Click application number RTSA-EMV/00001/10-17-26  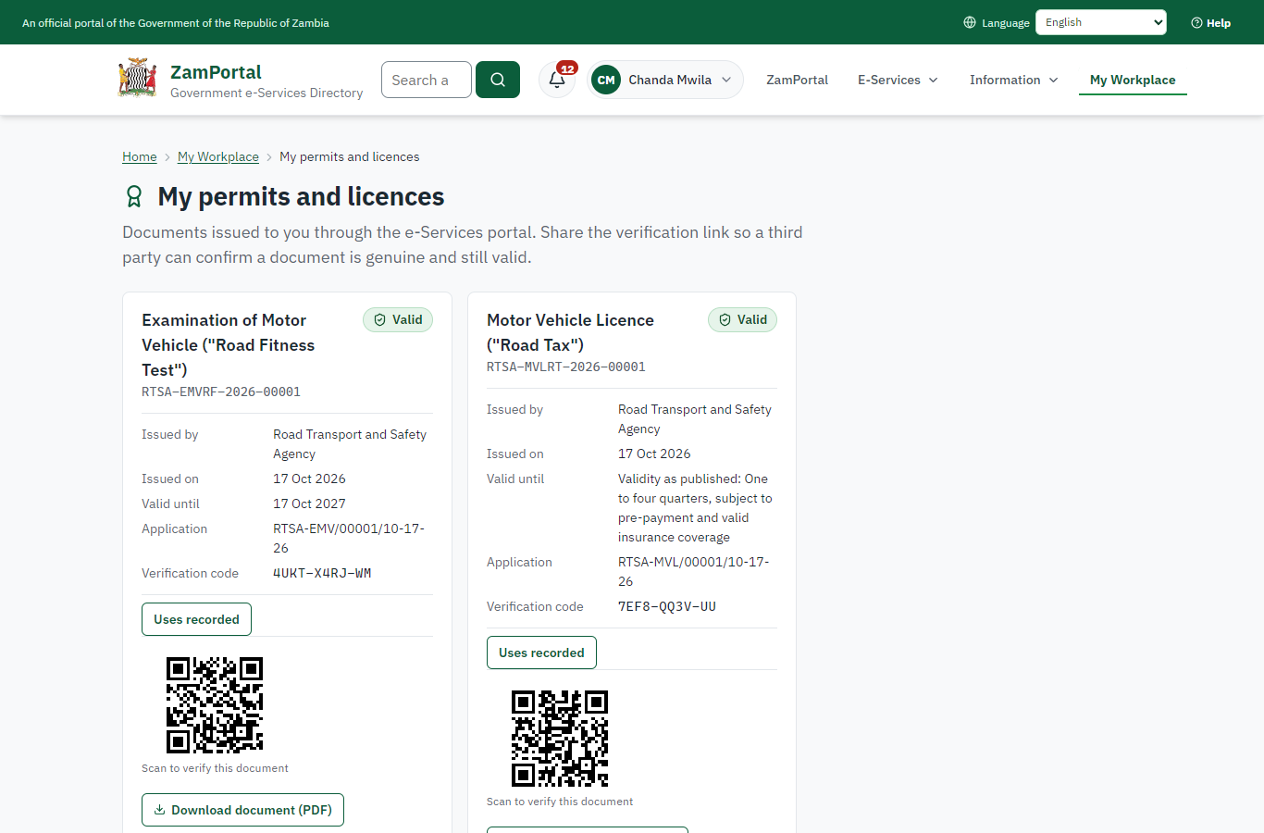pos(349,538)
